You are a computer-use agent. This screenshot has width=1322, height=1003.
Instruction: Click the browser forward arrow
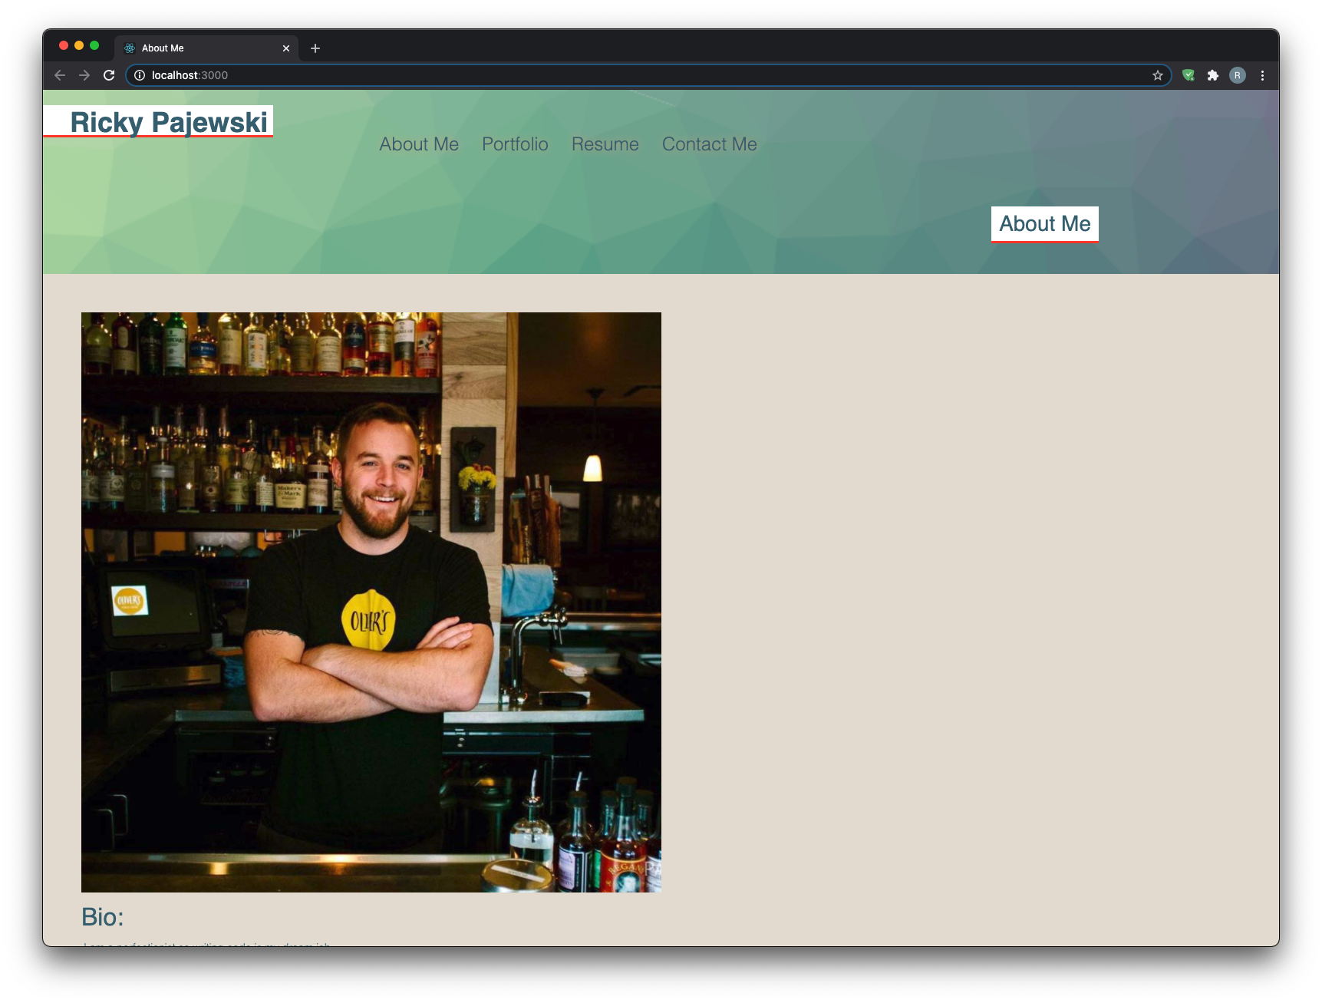(x=84, y=75)
